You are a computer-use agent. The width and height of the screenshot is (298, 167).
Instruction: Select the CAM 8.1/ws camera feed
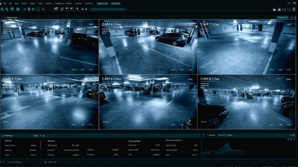tap(246, 102)
